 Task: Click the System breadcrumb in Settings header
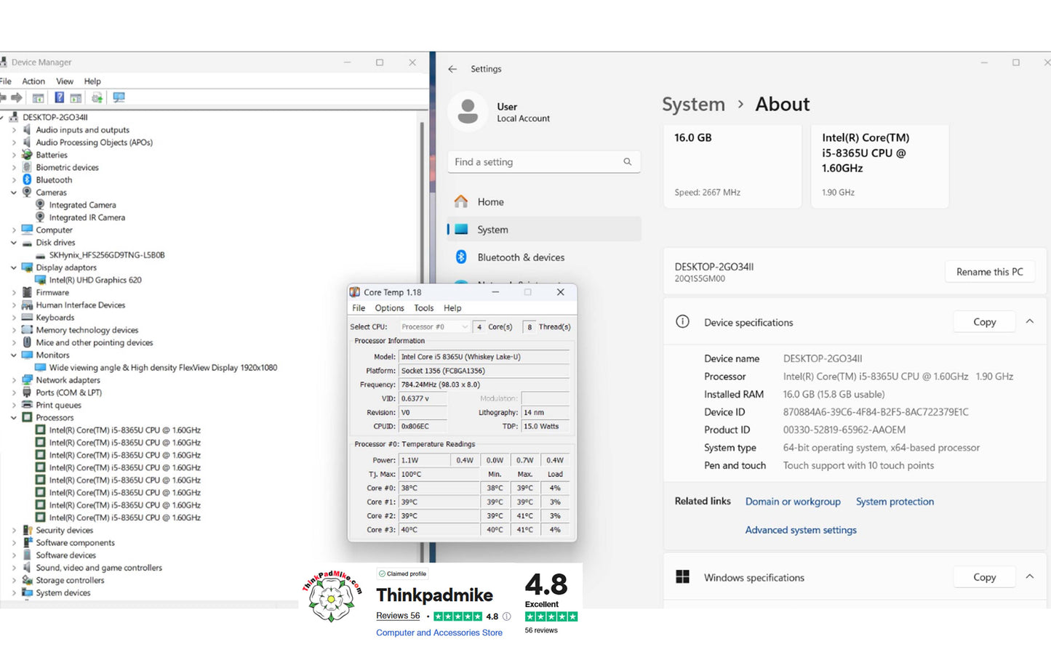pyautogui.click(x=693, y=105)
